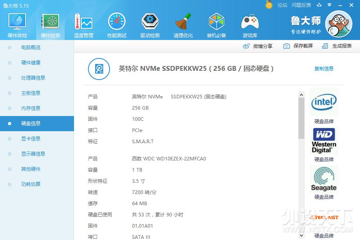Generate a report with 生成报表
Image resolution: width=360 pixels, height=240 pixels.
click(338, 46)
